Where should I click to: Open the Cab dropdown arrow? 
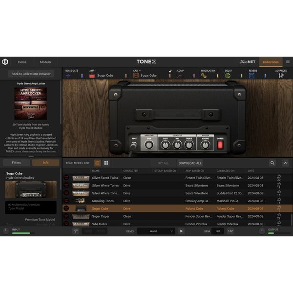(x=140, y=71)
